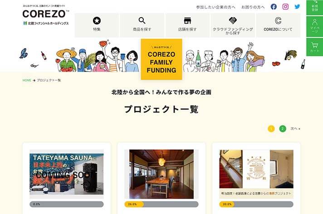The height and width of the screenshot is (214, 323).
Task: Click the new registration green tab
Action: (x=314, y=7)
